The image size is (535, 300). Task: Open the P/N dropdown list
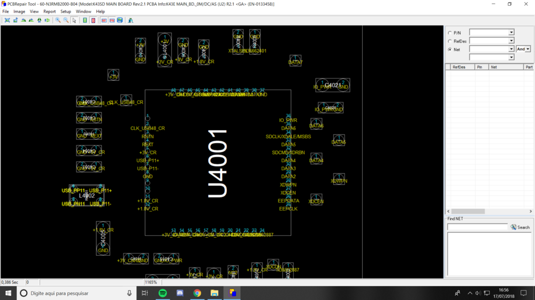click(x=511, y=33)
